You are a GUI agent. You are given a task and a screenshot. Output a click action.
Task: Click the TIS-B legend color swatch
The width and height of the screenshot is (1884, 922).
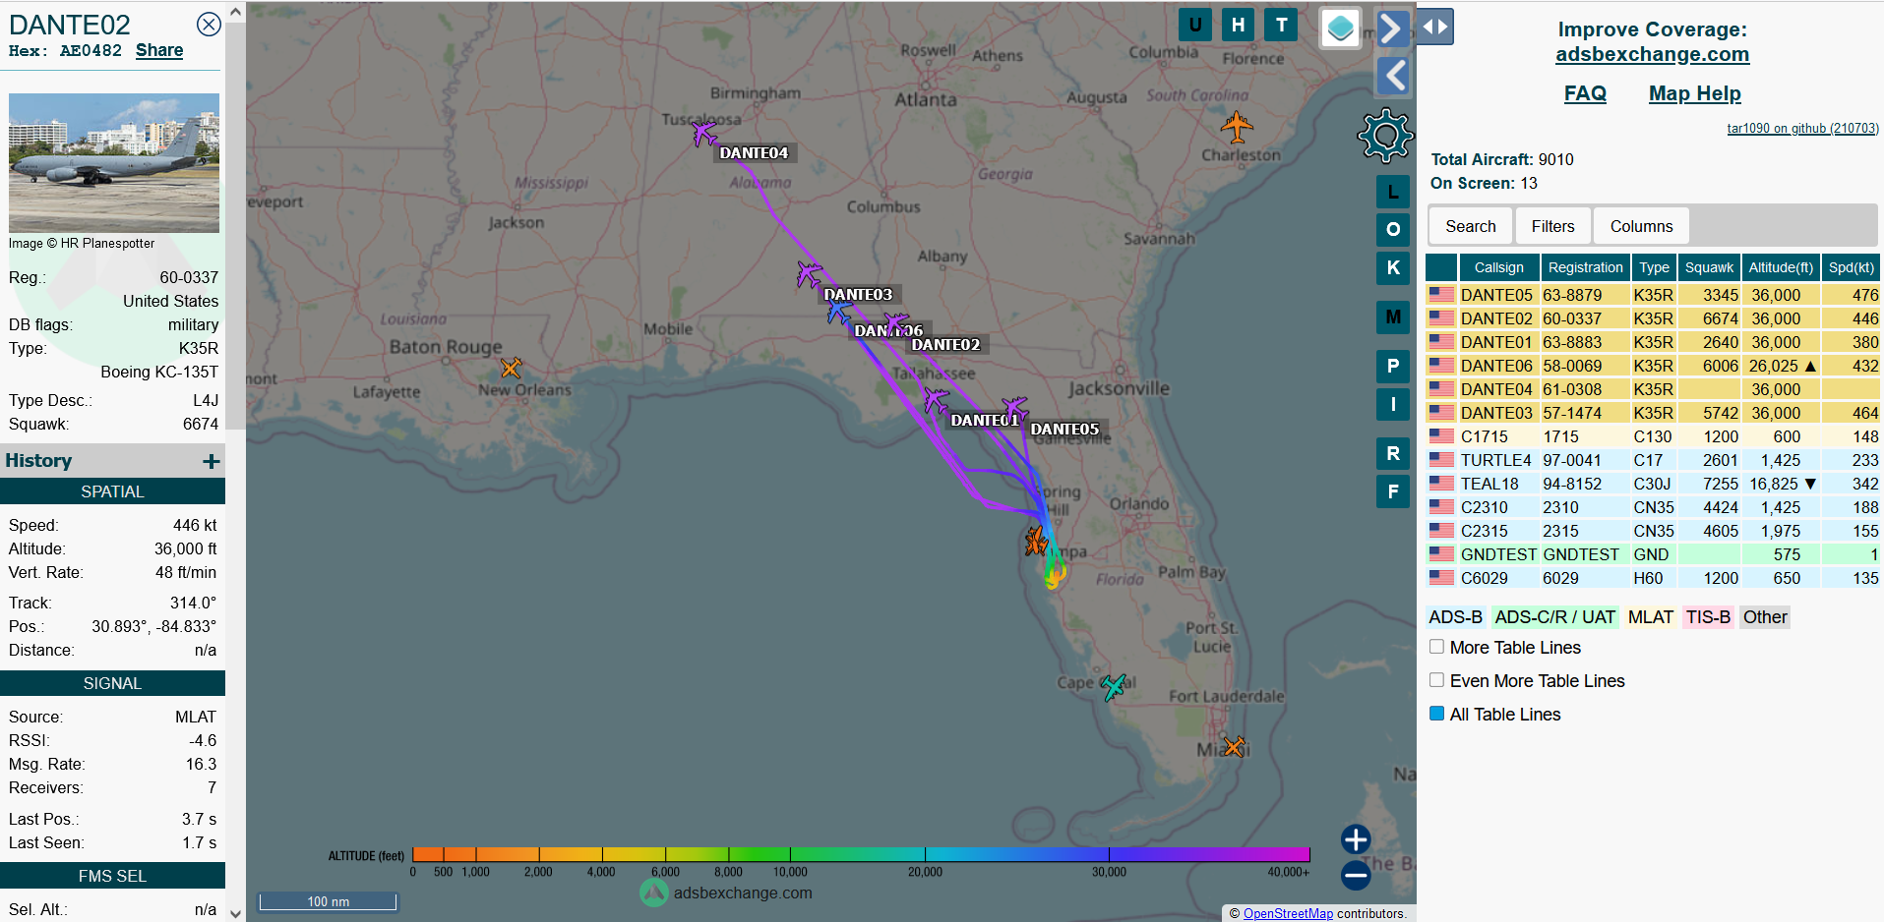1708,617
